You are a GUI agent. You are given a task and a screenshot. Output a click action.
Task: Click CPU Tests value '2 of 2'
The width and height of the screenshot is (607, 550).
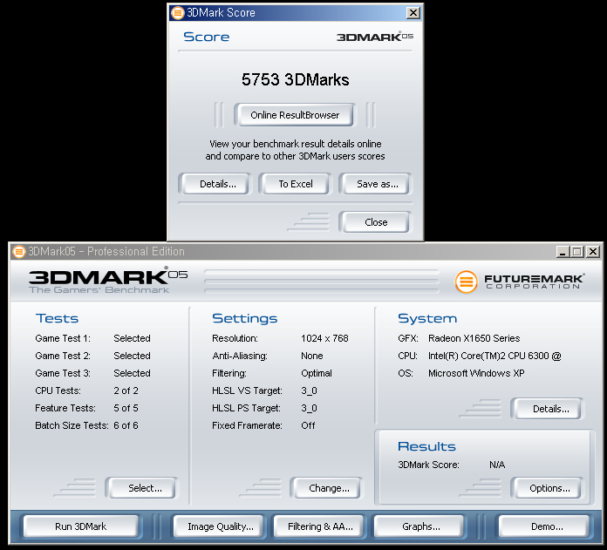[x=126, y=390]
